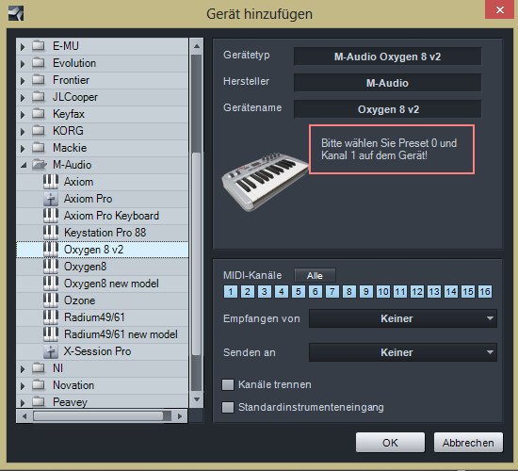
Task: Click the Axiom Pro Keyboard piano icon
Action: pyautogui.click(x=51, y=216)
